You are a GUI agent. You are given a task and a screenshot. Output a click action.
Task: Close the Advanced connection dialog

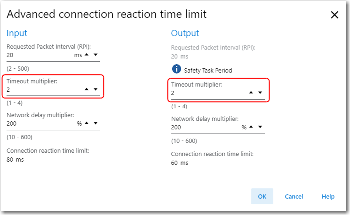pyautogui.click(x=334, y=15)
